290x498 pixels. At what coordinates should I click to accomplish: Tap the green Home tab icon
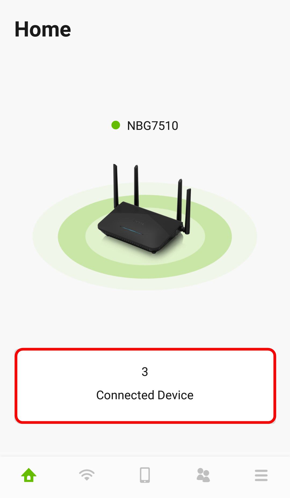click(29, 475)
